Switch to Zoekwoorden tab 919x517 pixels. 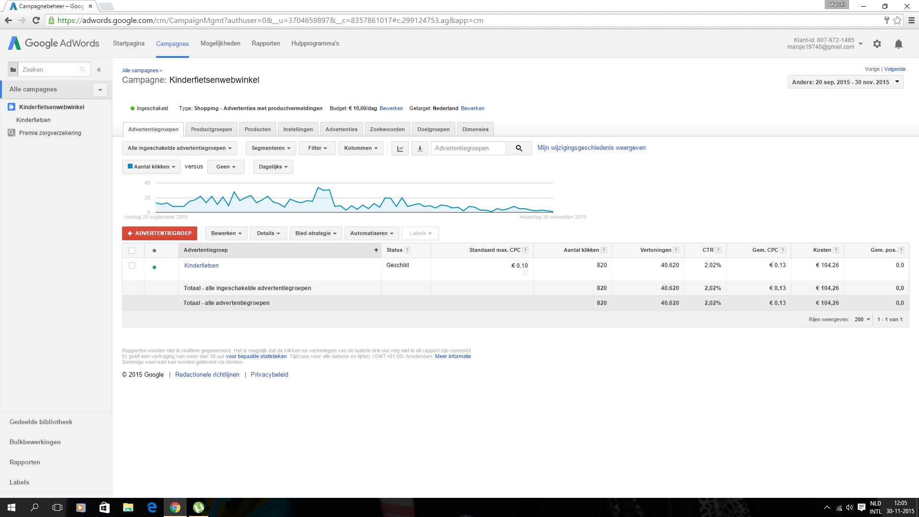pyautogui.click(x=387, y=129)
